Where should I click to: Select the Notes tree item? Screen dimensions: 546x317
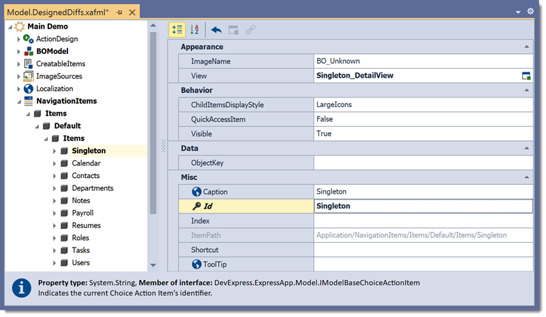click(81, 200)
